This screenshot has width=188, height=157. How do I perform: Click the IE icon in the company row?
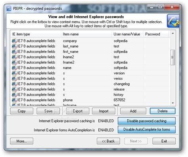click(x=14, y=41)
